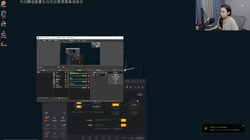The image size is (250, 140).
Task: Open the 帮助(H) menu in OBS
Action: pyautogui.click(x=84, y=40)
